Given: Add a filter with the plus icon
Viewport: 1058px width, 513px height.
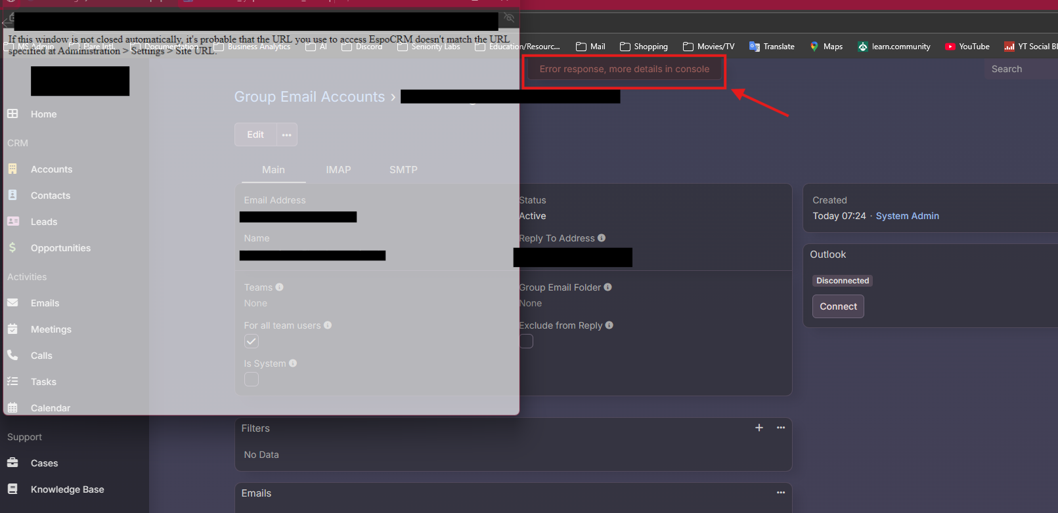Looking at the screenshot, I should click(x=759, y=428).
